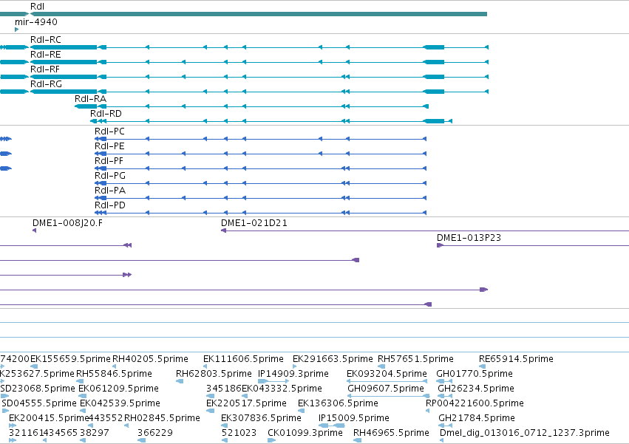Click the Rdl-PD protein label

110,205
